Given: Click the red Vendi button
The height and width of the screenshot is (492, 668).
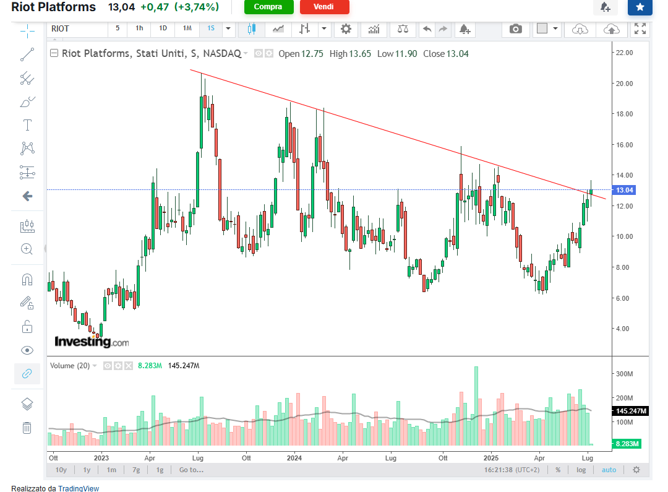Looking at the screenshot, I should [325, 7].
